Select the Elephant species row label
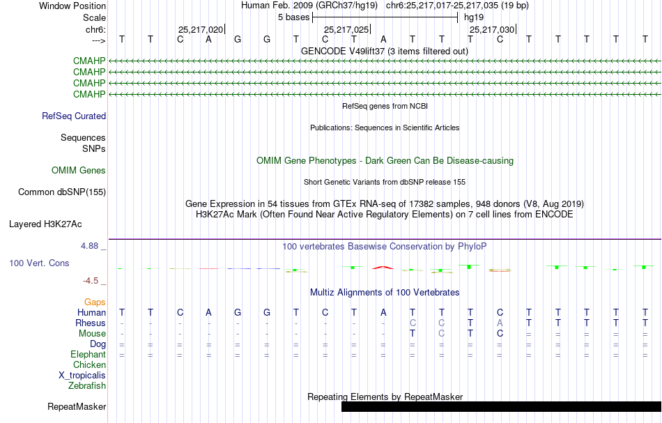 [x=88, y=355]
